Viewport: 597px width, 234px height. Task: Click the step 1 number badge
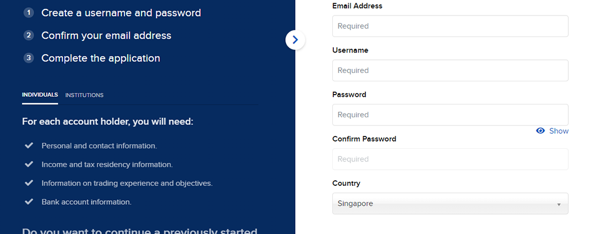29,13
